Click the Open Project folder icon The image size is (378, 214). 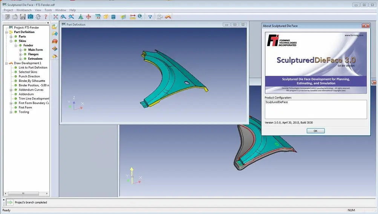[x=15, y=17]
